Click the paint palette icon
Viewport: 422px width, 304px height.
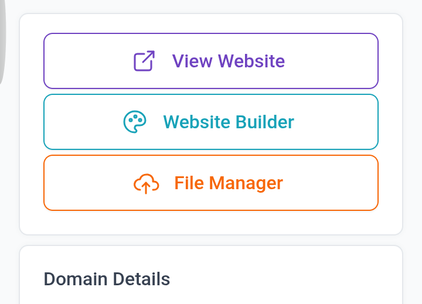click(135, 122)
